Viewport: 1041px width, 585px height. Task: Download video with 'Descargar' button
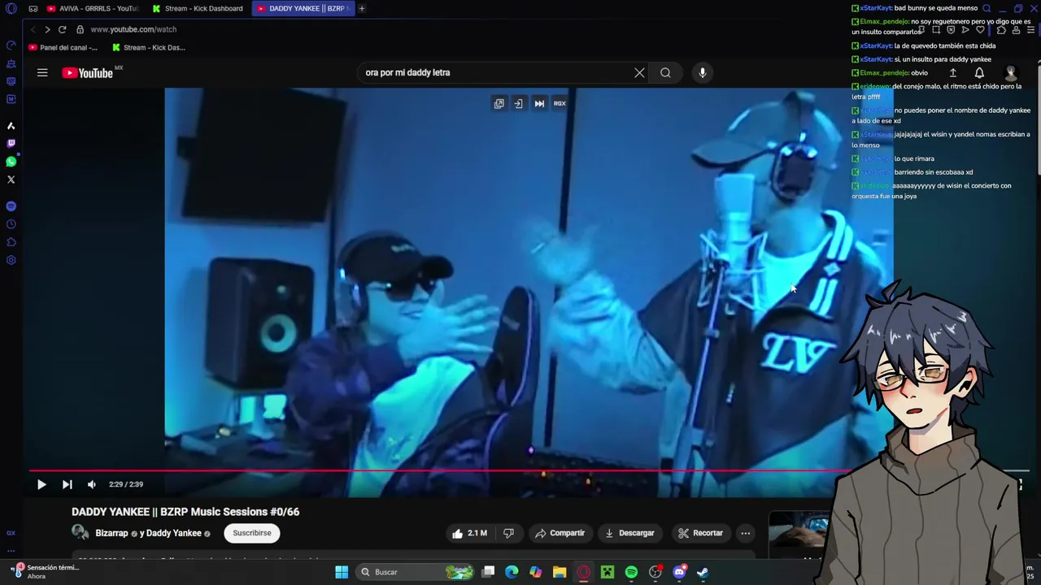coord(629,533)
